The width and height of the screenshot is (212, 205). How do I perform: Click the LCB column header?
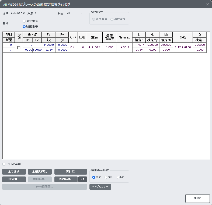[x=82, y=37]
